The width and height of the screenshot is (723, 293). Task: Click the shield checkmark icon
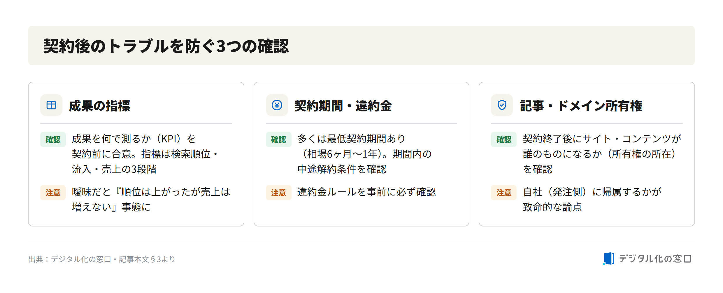tap(502, 105)
